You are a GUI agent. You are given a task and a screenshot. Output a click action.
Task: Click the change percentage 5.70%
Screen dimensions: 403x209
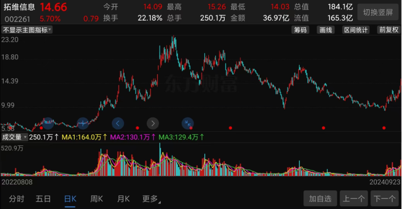coord(50,19)
